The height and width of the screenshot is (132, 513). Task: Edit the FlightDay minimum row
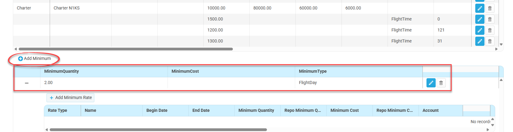431,83
